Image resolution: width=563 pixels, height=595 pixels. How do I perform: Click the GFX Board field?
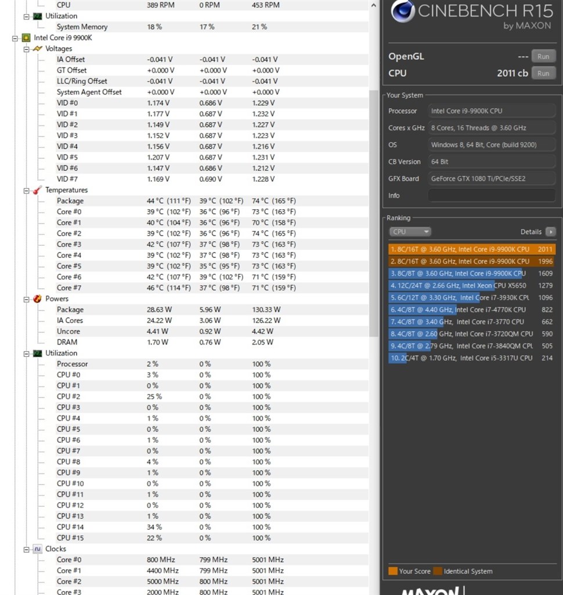point(492,178)
